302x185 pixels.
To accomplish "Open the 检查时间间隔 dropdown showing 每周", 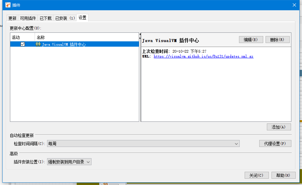I will [x=143, y=144].
